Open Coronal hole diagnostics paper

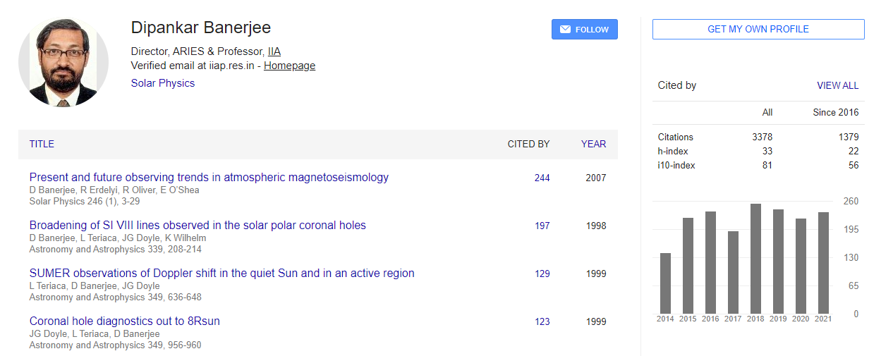coord(125,321)
